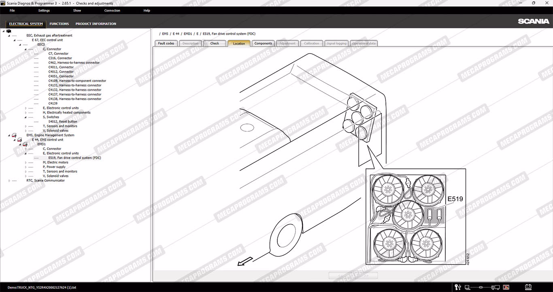Collapse the EEC3 C, Connector node

[25, 49]
